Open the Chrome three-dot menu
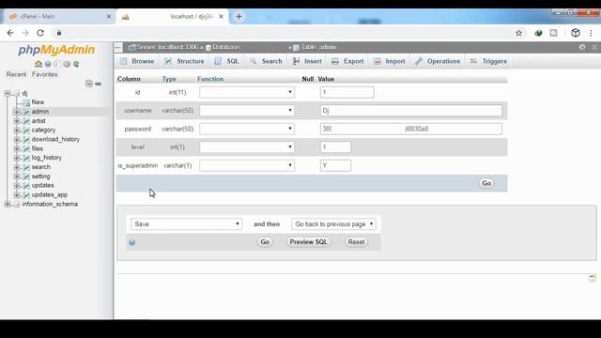 (x=591, y=33)
